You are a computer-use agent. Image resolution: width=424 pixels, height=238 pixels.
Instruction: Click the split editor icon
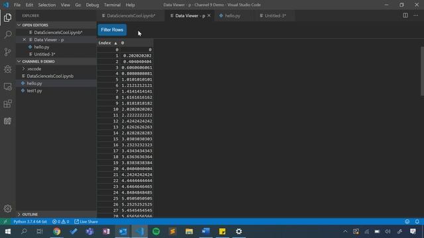(405, 15)
